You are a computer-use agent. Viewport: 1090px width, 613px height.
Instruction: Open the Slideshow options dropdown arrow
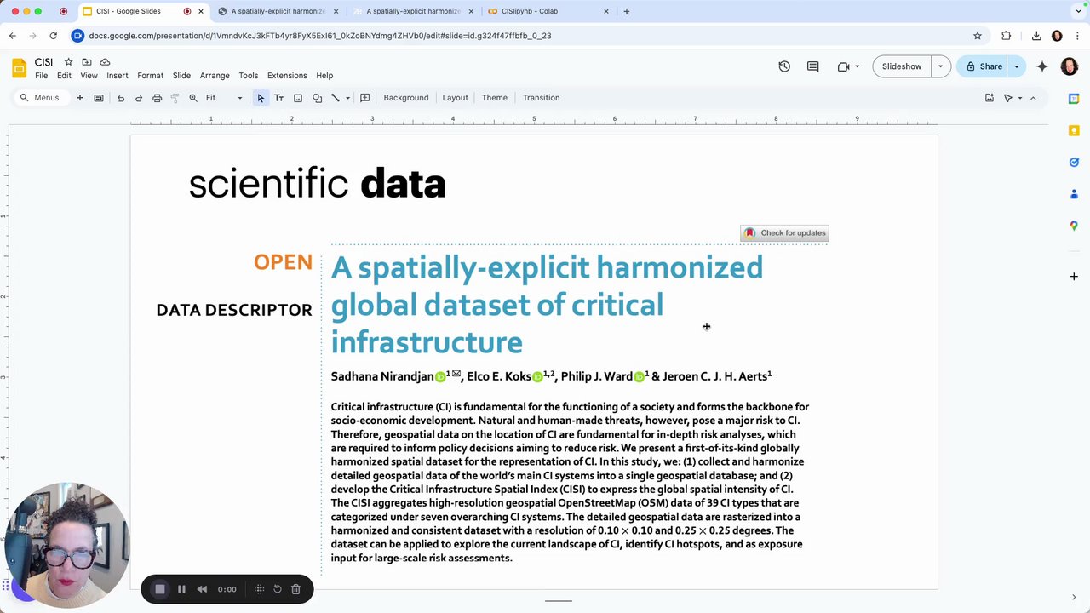click(x=940, y=66)
